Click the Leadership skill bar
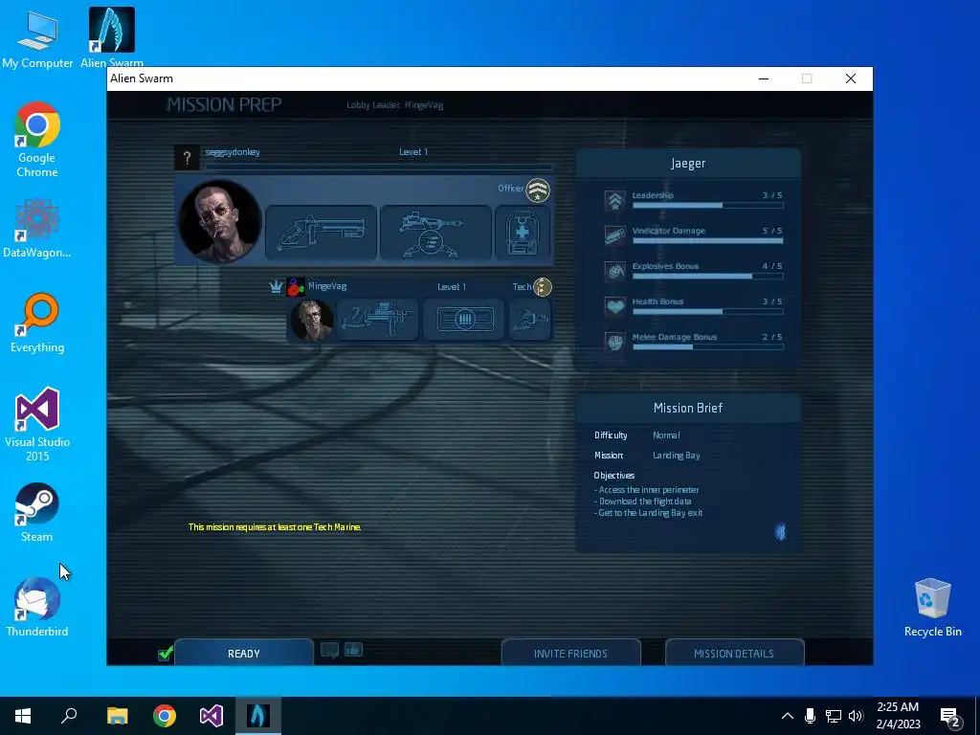This screenshot has height=735, width=980. point(707,205)
